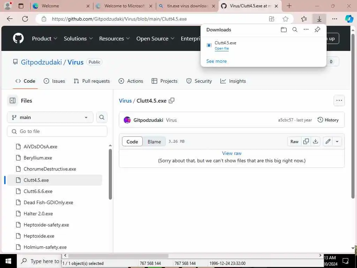Copy raw file icon button
This screenshot has width=357, height=268.
coord(306,142)
